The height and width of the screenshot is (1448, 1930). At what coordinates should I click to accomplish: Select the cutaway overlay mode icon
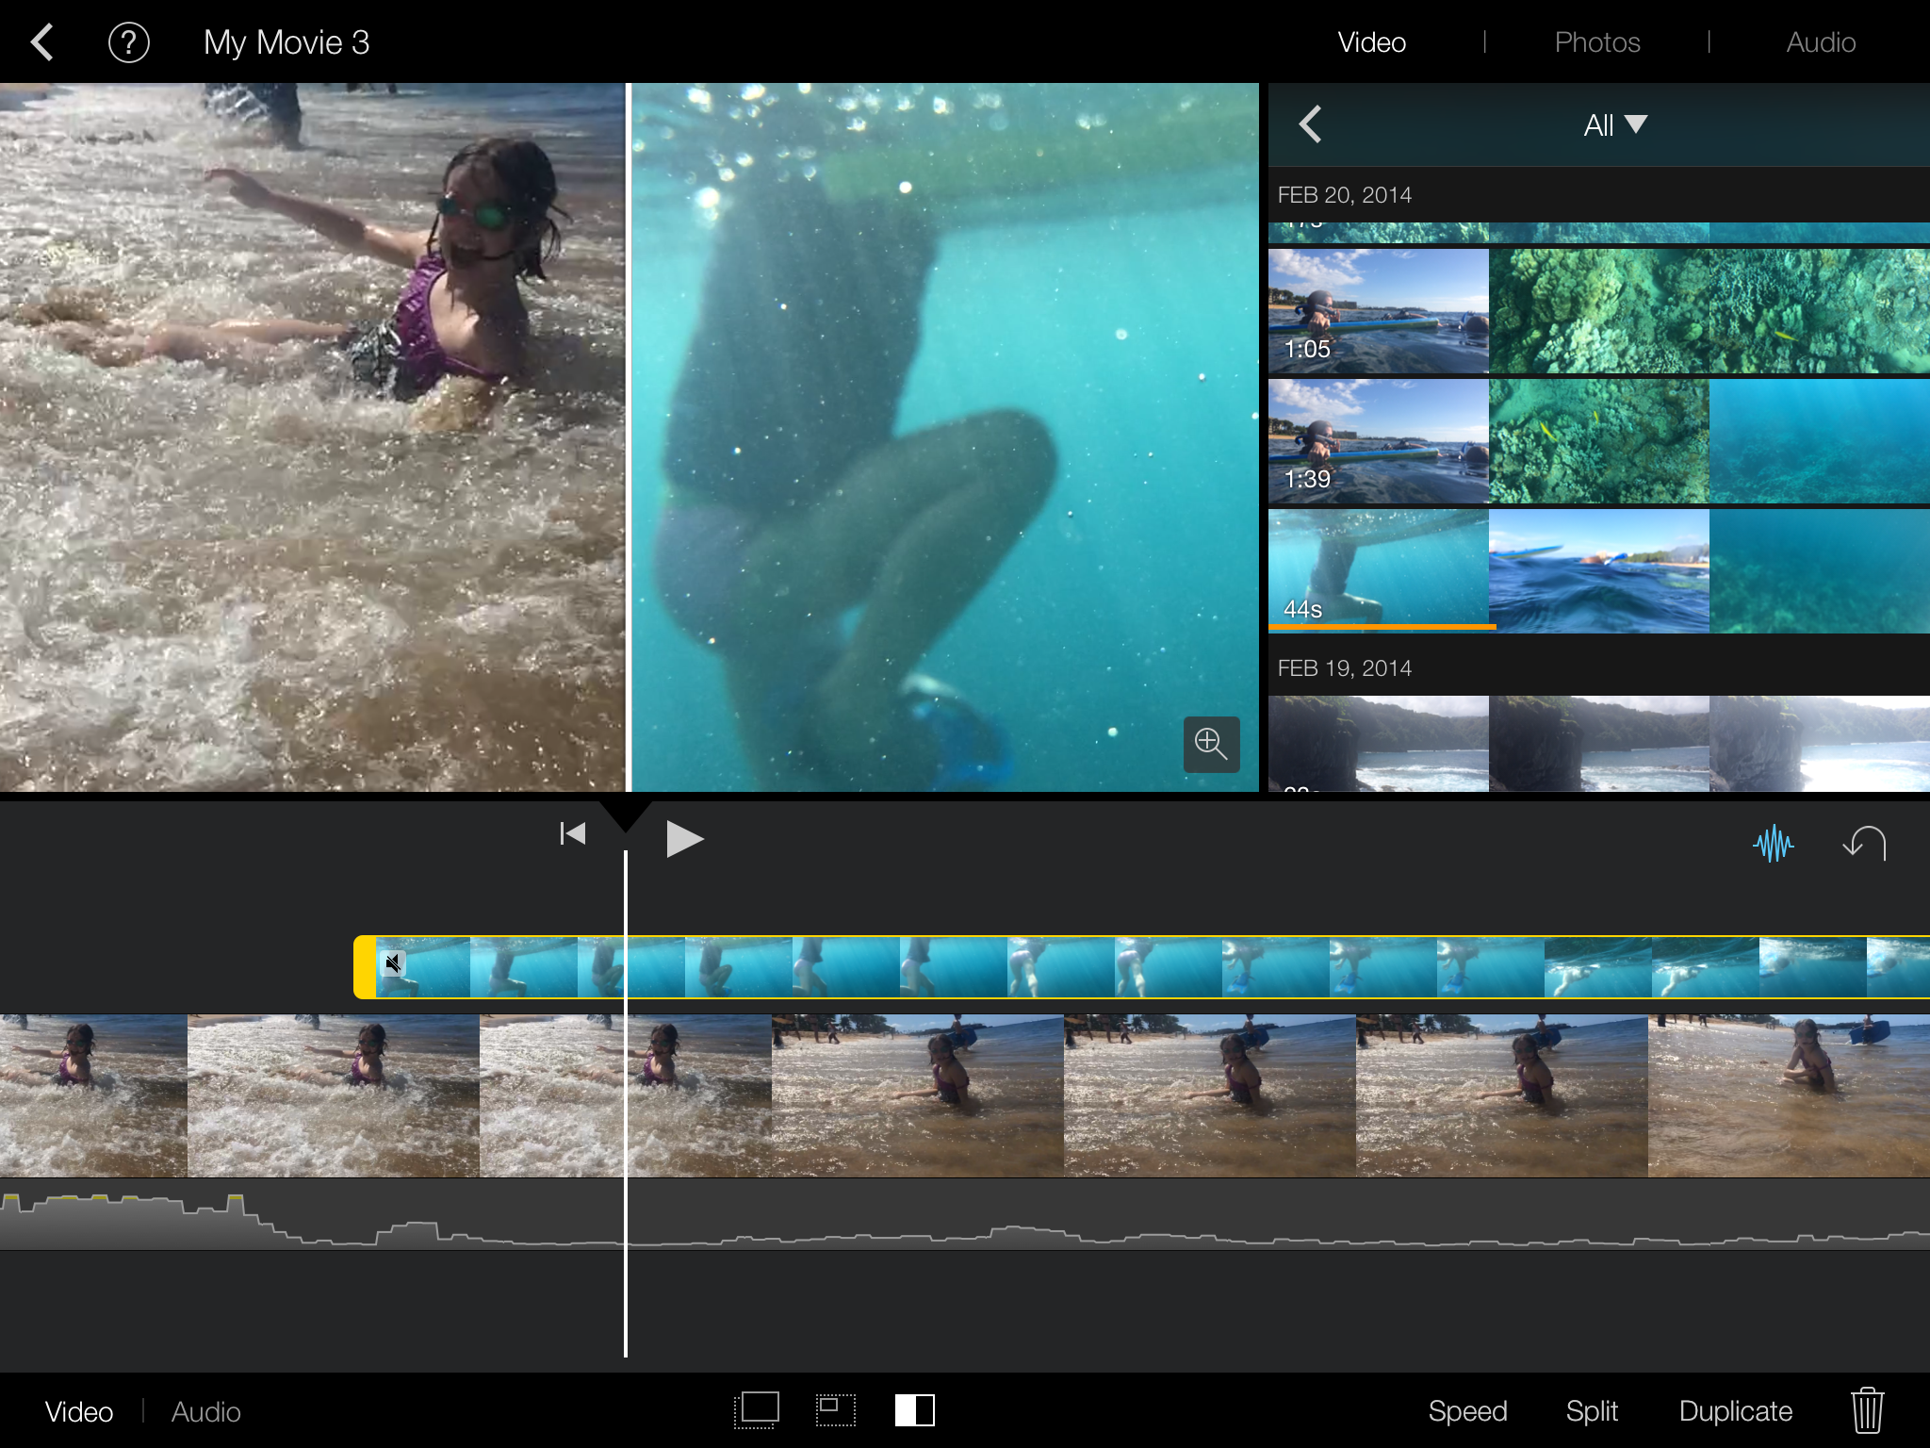point(757,1410)
